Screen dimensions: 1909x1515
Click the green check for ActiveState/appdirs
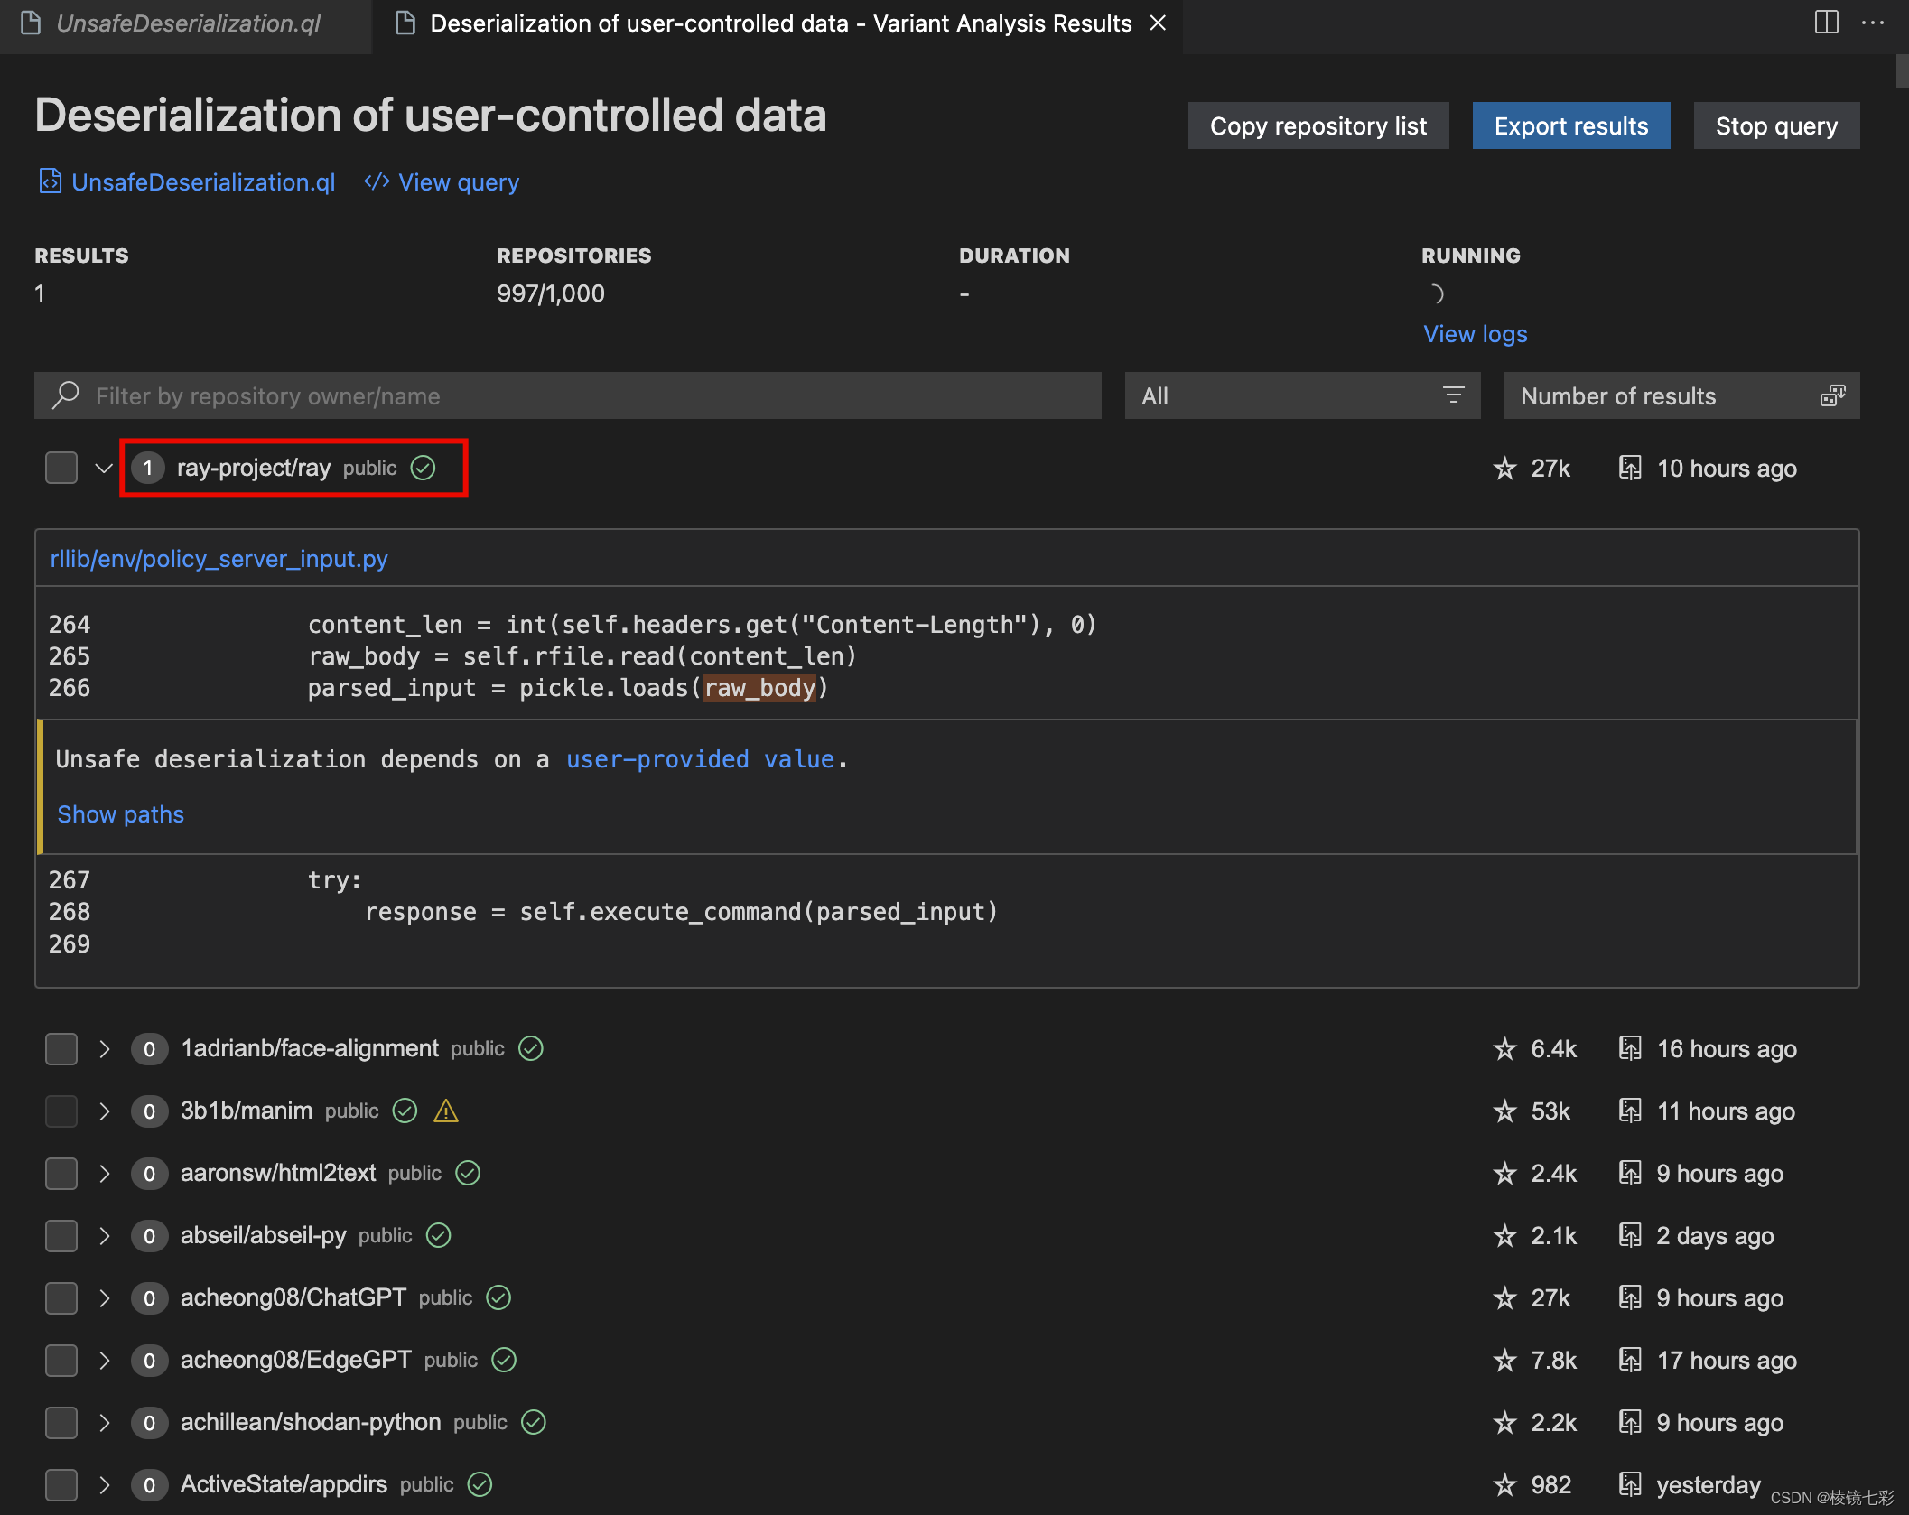coord(480,1484)
